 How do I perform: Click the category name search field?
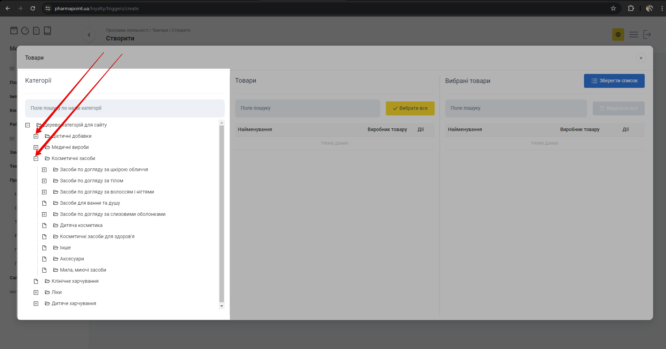point(125,108)
